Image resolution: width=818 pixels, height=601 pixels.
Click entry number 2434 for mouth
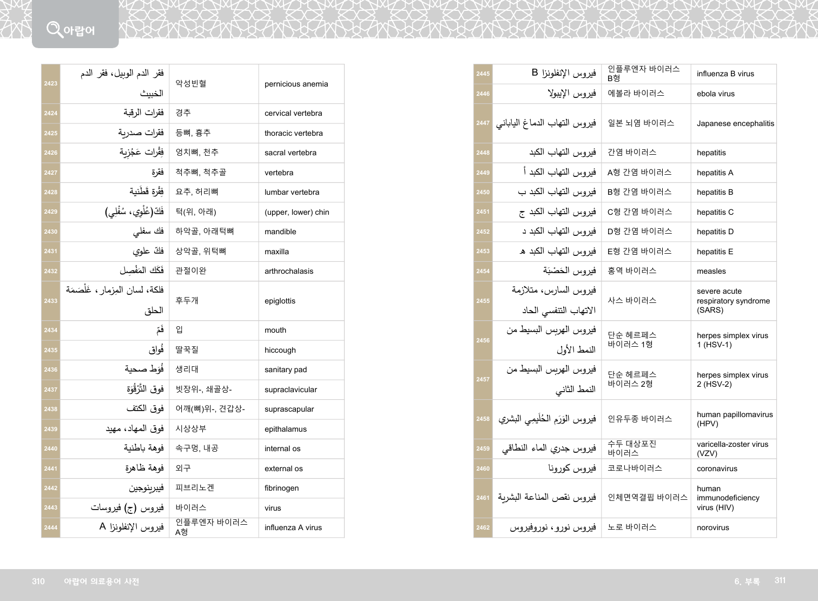tap(51, 331)
